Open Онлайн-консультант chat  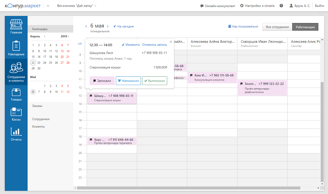coord(217,6)
